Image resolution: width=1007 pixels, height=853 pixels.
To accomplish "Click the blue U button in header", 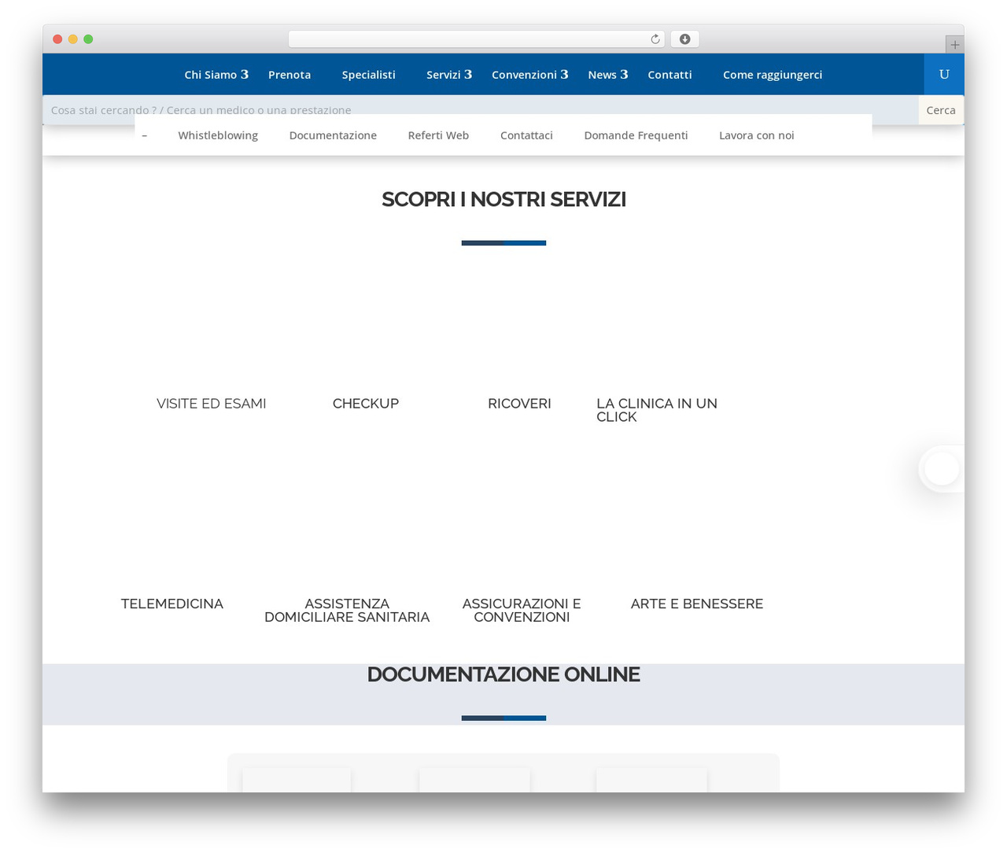I will pos(944,75).
